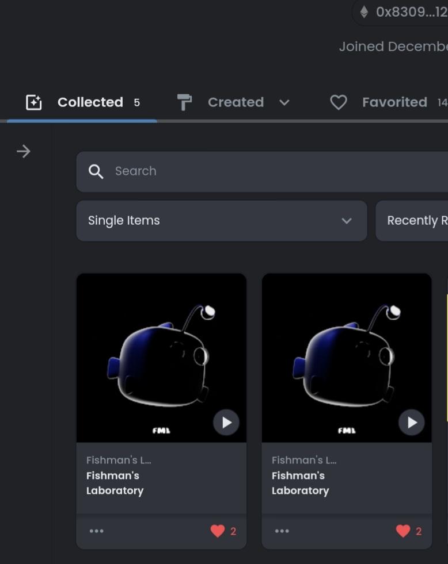448x564 pixels.
Task: Click the Collected sparkle icon
Action: click(33, 102)
